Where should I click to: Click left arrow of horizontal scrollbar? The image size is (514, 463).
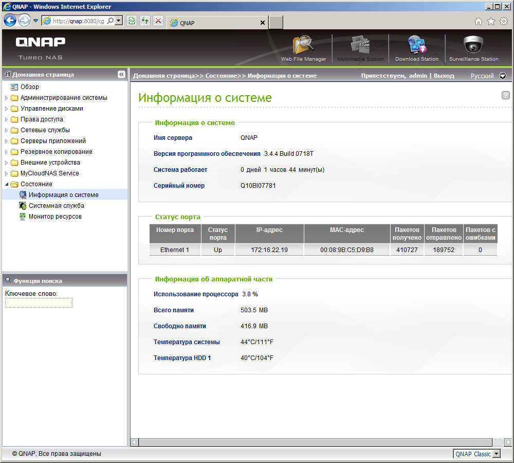[x=134, y=442]
